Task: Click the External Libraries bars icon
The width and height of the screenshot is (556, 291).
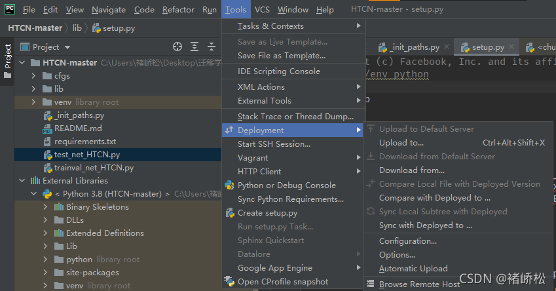Action: 35,181
